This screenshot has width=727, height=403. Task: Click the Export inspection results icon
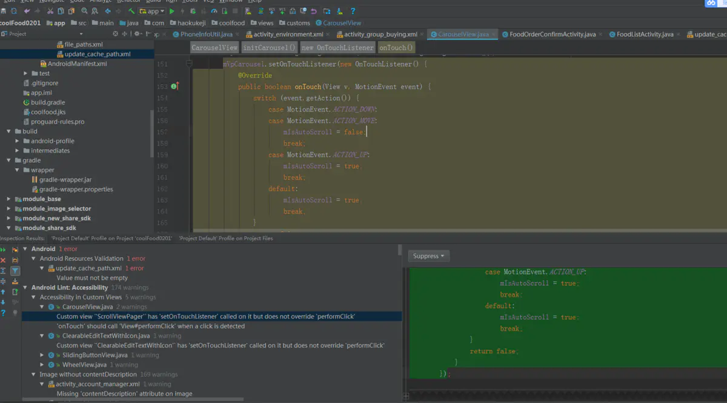(x=15, y=292)
